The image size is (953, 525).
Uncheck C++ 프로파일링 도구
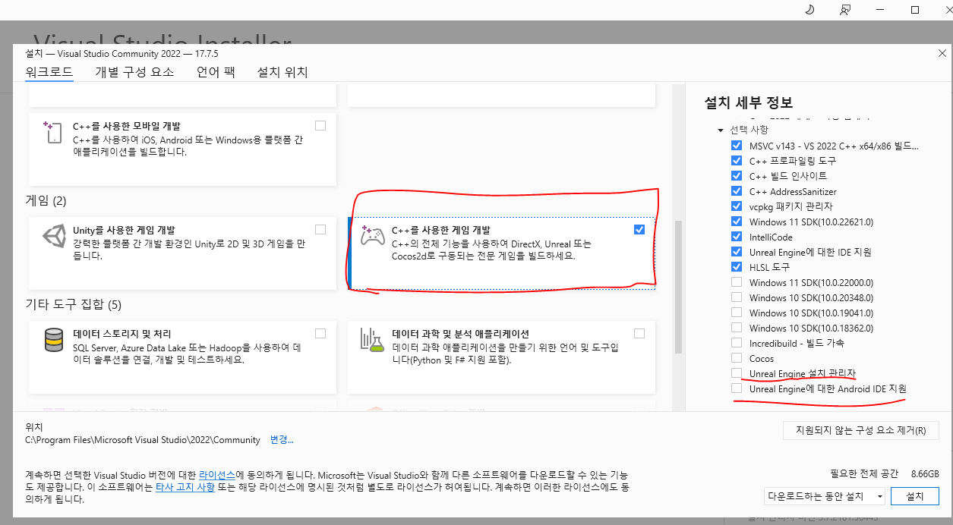(x=736, y=160)
